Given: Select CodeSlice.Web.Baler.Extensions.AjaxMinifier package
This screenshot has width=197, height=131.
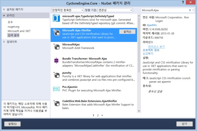Looking at the screenshot, I should (94, 105).
